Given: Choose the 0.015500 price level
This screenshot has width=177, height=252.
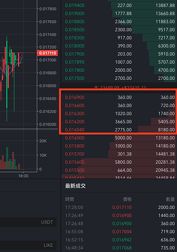Looking at the screenshot, I should coord(75,170).
